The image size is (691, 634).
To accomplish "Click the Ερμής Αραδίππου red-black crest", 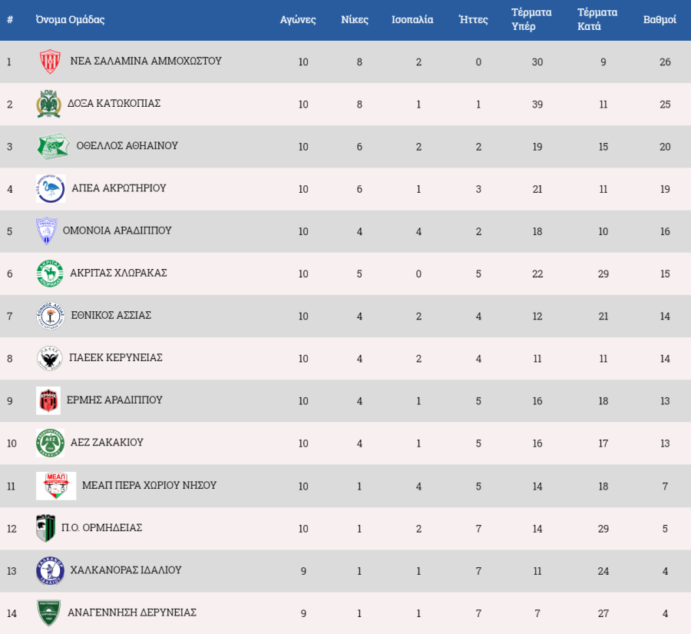I will coord(48,400).
